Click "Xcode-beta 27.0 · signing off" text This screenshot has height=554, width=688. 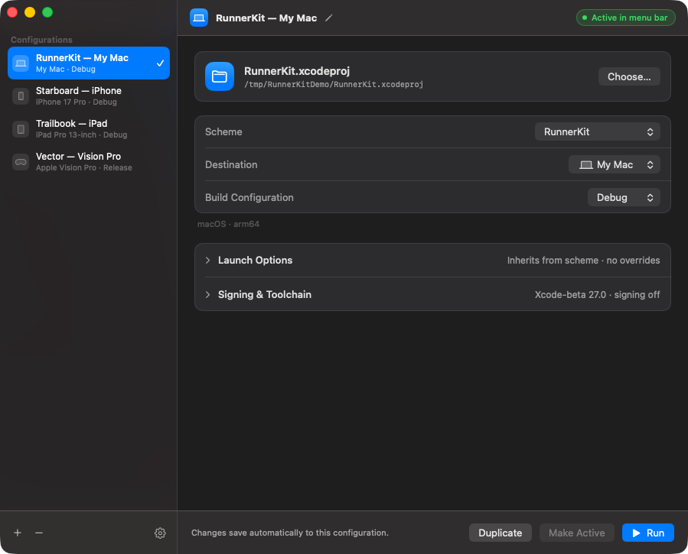pyautogui.click(x=597, y=295)
